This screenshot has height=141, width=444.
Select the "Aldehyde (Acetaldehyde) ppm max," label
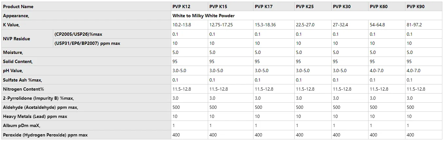click(41, 107)
